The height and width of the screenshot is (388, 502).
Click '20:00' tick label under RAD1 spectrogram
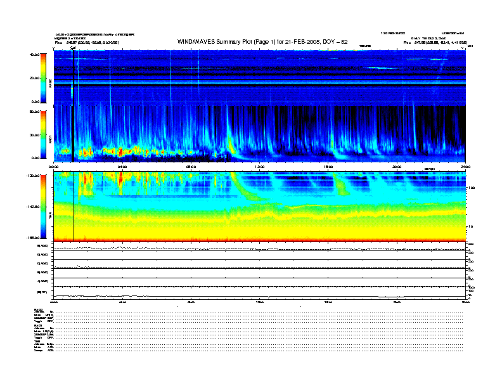click(397, 167)
